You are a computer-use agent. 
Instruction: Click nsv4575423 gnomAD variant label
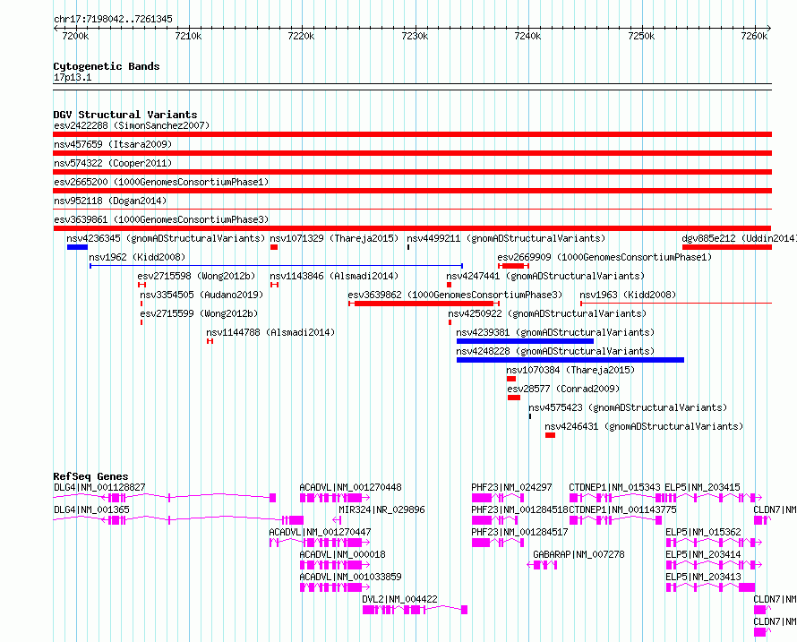(x=628, y=407)
